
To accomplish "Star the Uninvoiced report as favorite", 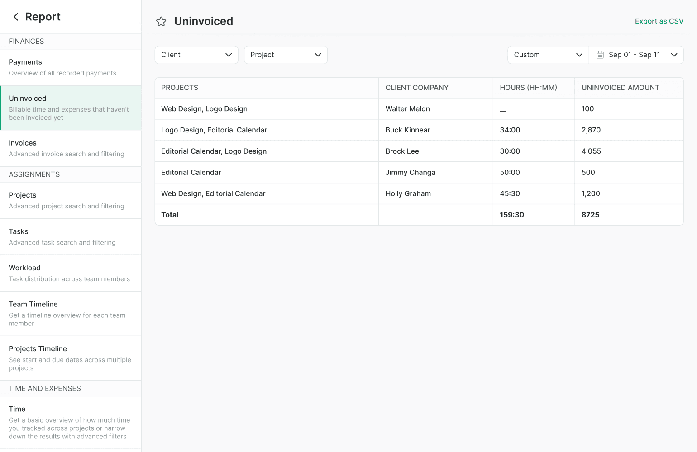I will tap(161, 21).
